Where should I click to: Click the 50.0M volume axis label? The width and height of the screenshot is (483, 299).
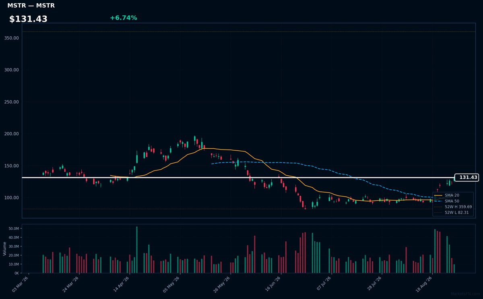click(x=14, y=228)
